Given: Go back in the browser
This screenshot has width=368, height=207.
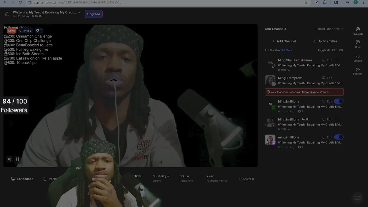Looking at the screenshot, I should coord(5,2).
